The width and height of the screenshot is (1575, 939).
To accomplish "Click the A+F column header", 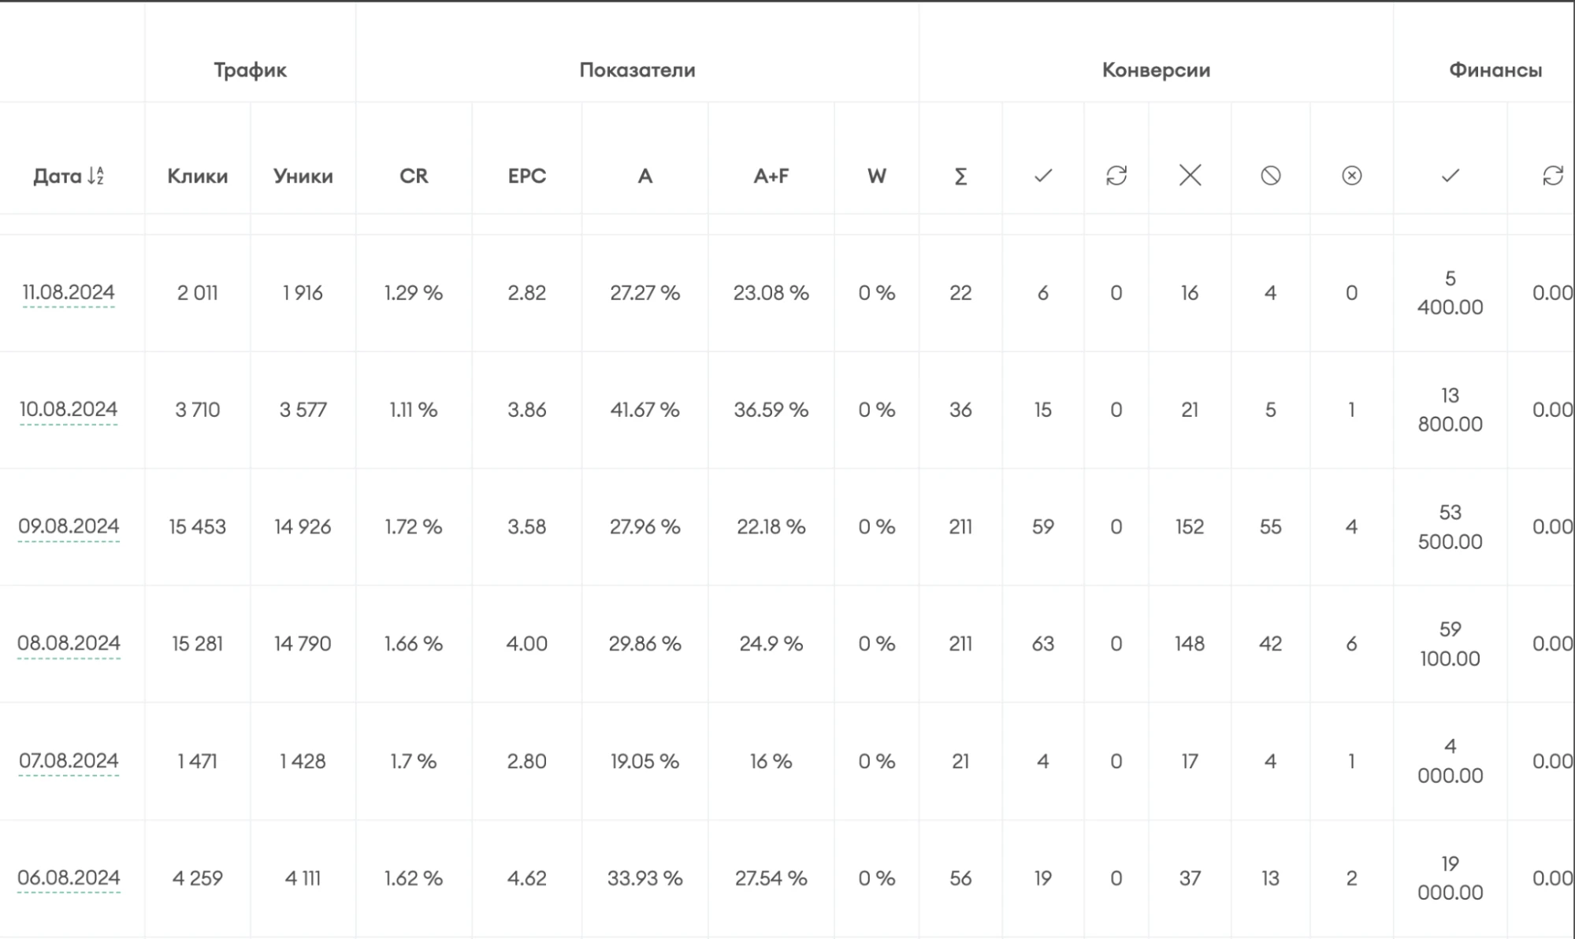I will (x=771, y=176).
